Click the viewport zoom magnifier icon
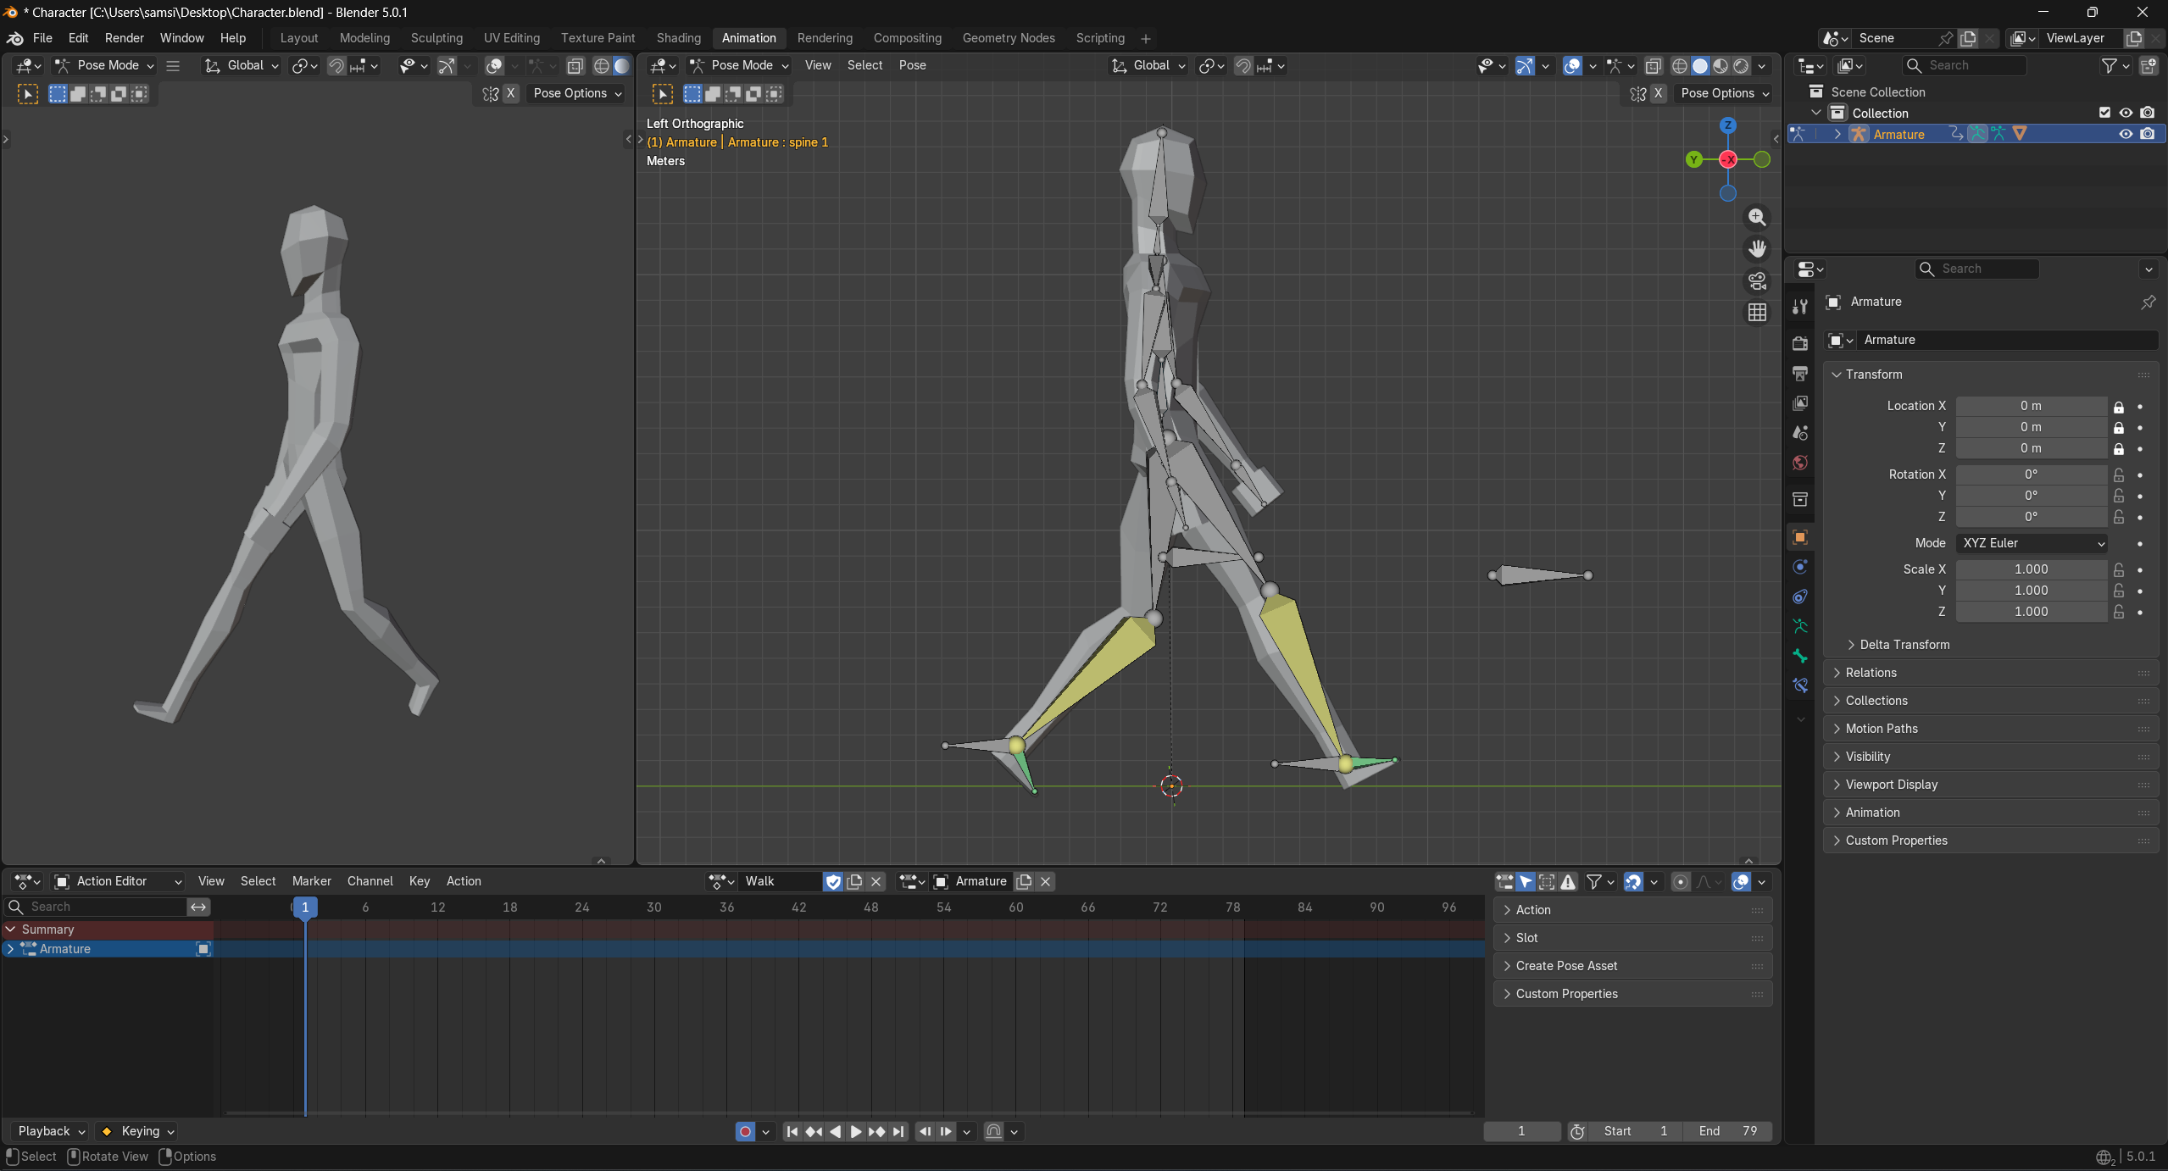 pos(1757,218)
